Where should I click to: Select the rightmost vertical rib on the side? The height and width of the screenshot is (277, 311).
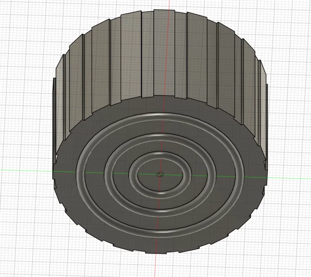click(x=267, y=127)
